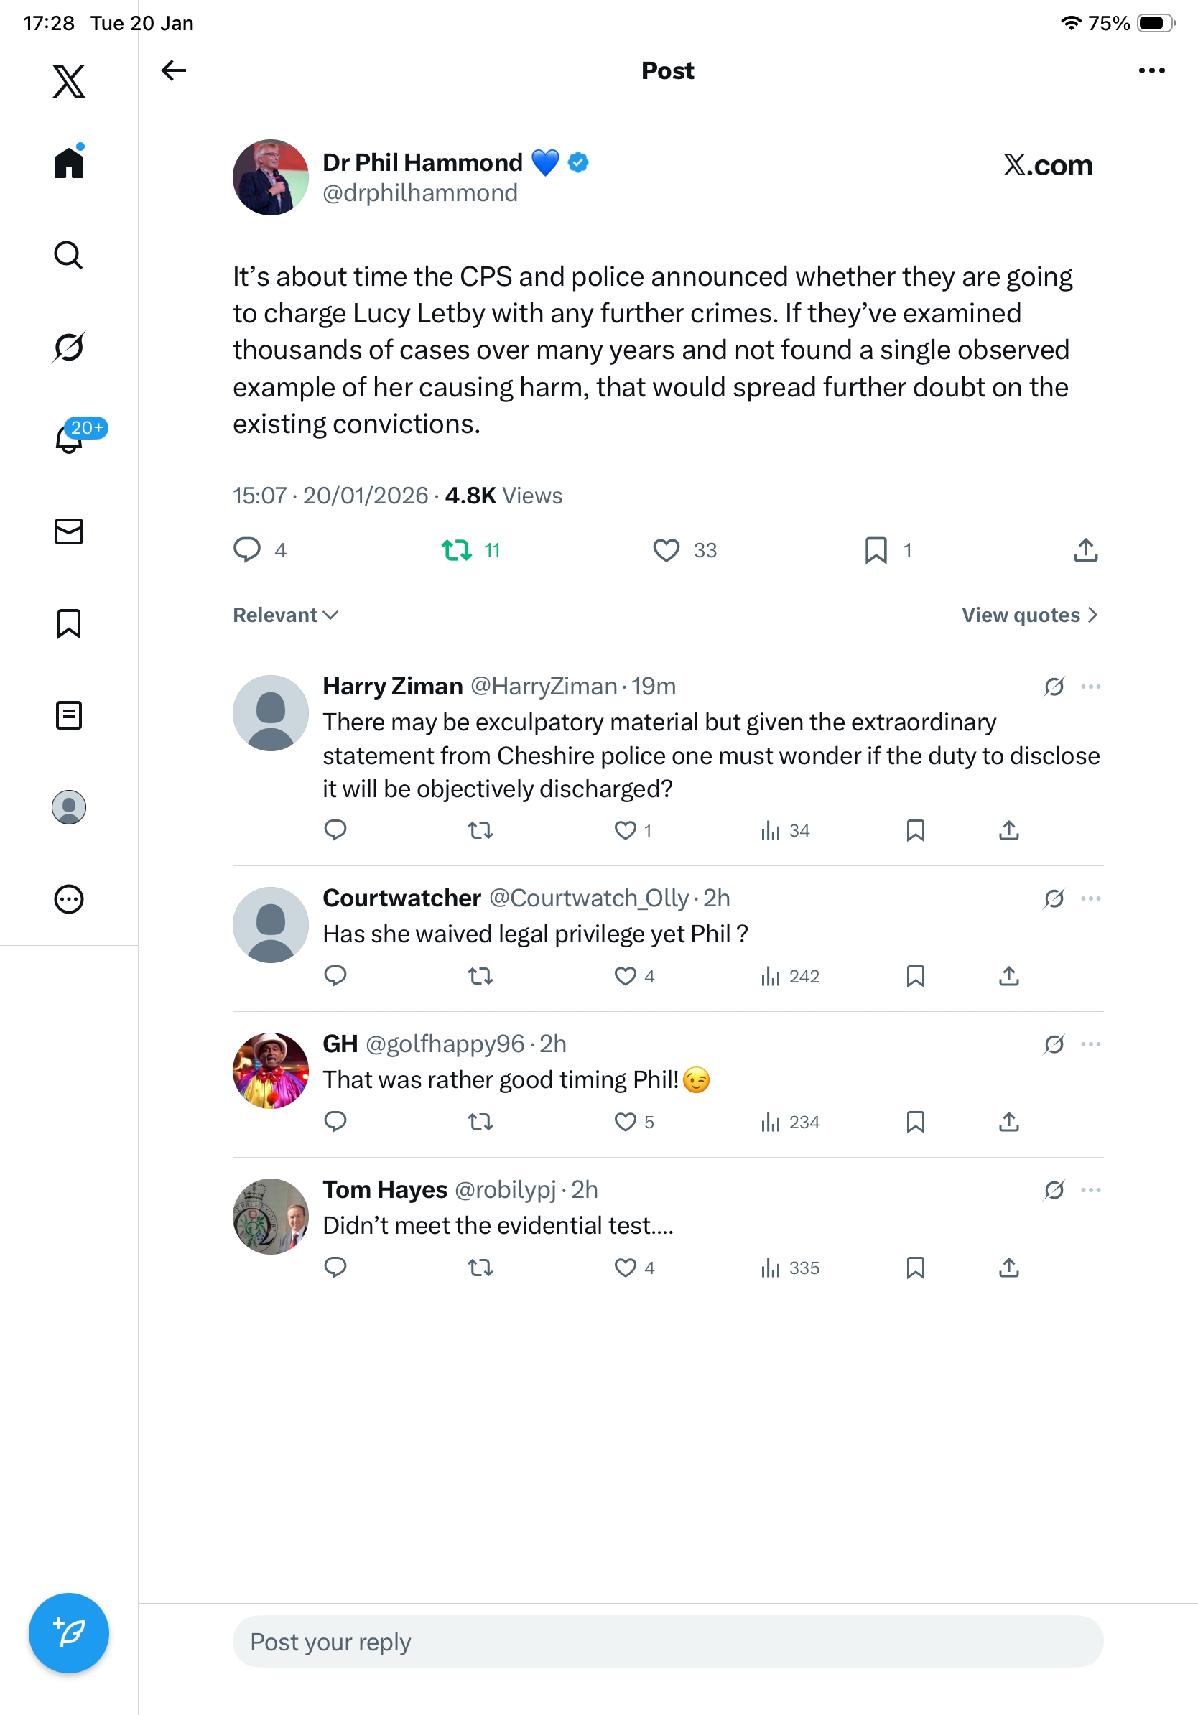The width and height of the screenshot is (1198, 1715).
Task: Open the sidebar Profile item
Action: pyautogui.click(x=69, y=807)
